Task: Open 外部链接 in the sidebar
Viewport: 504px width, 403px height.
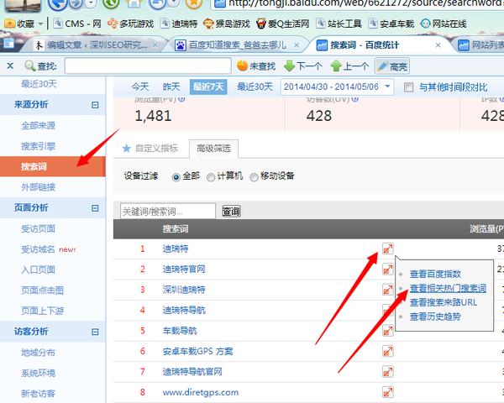Action: coord(39,187)
